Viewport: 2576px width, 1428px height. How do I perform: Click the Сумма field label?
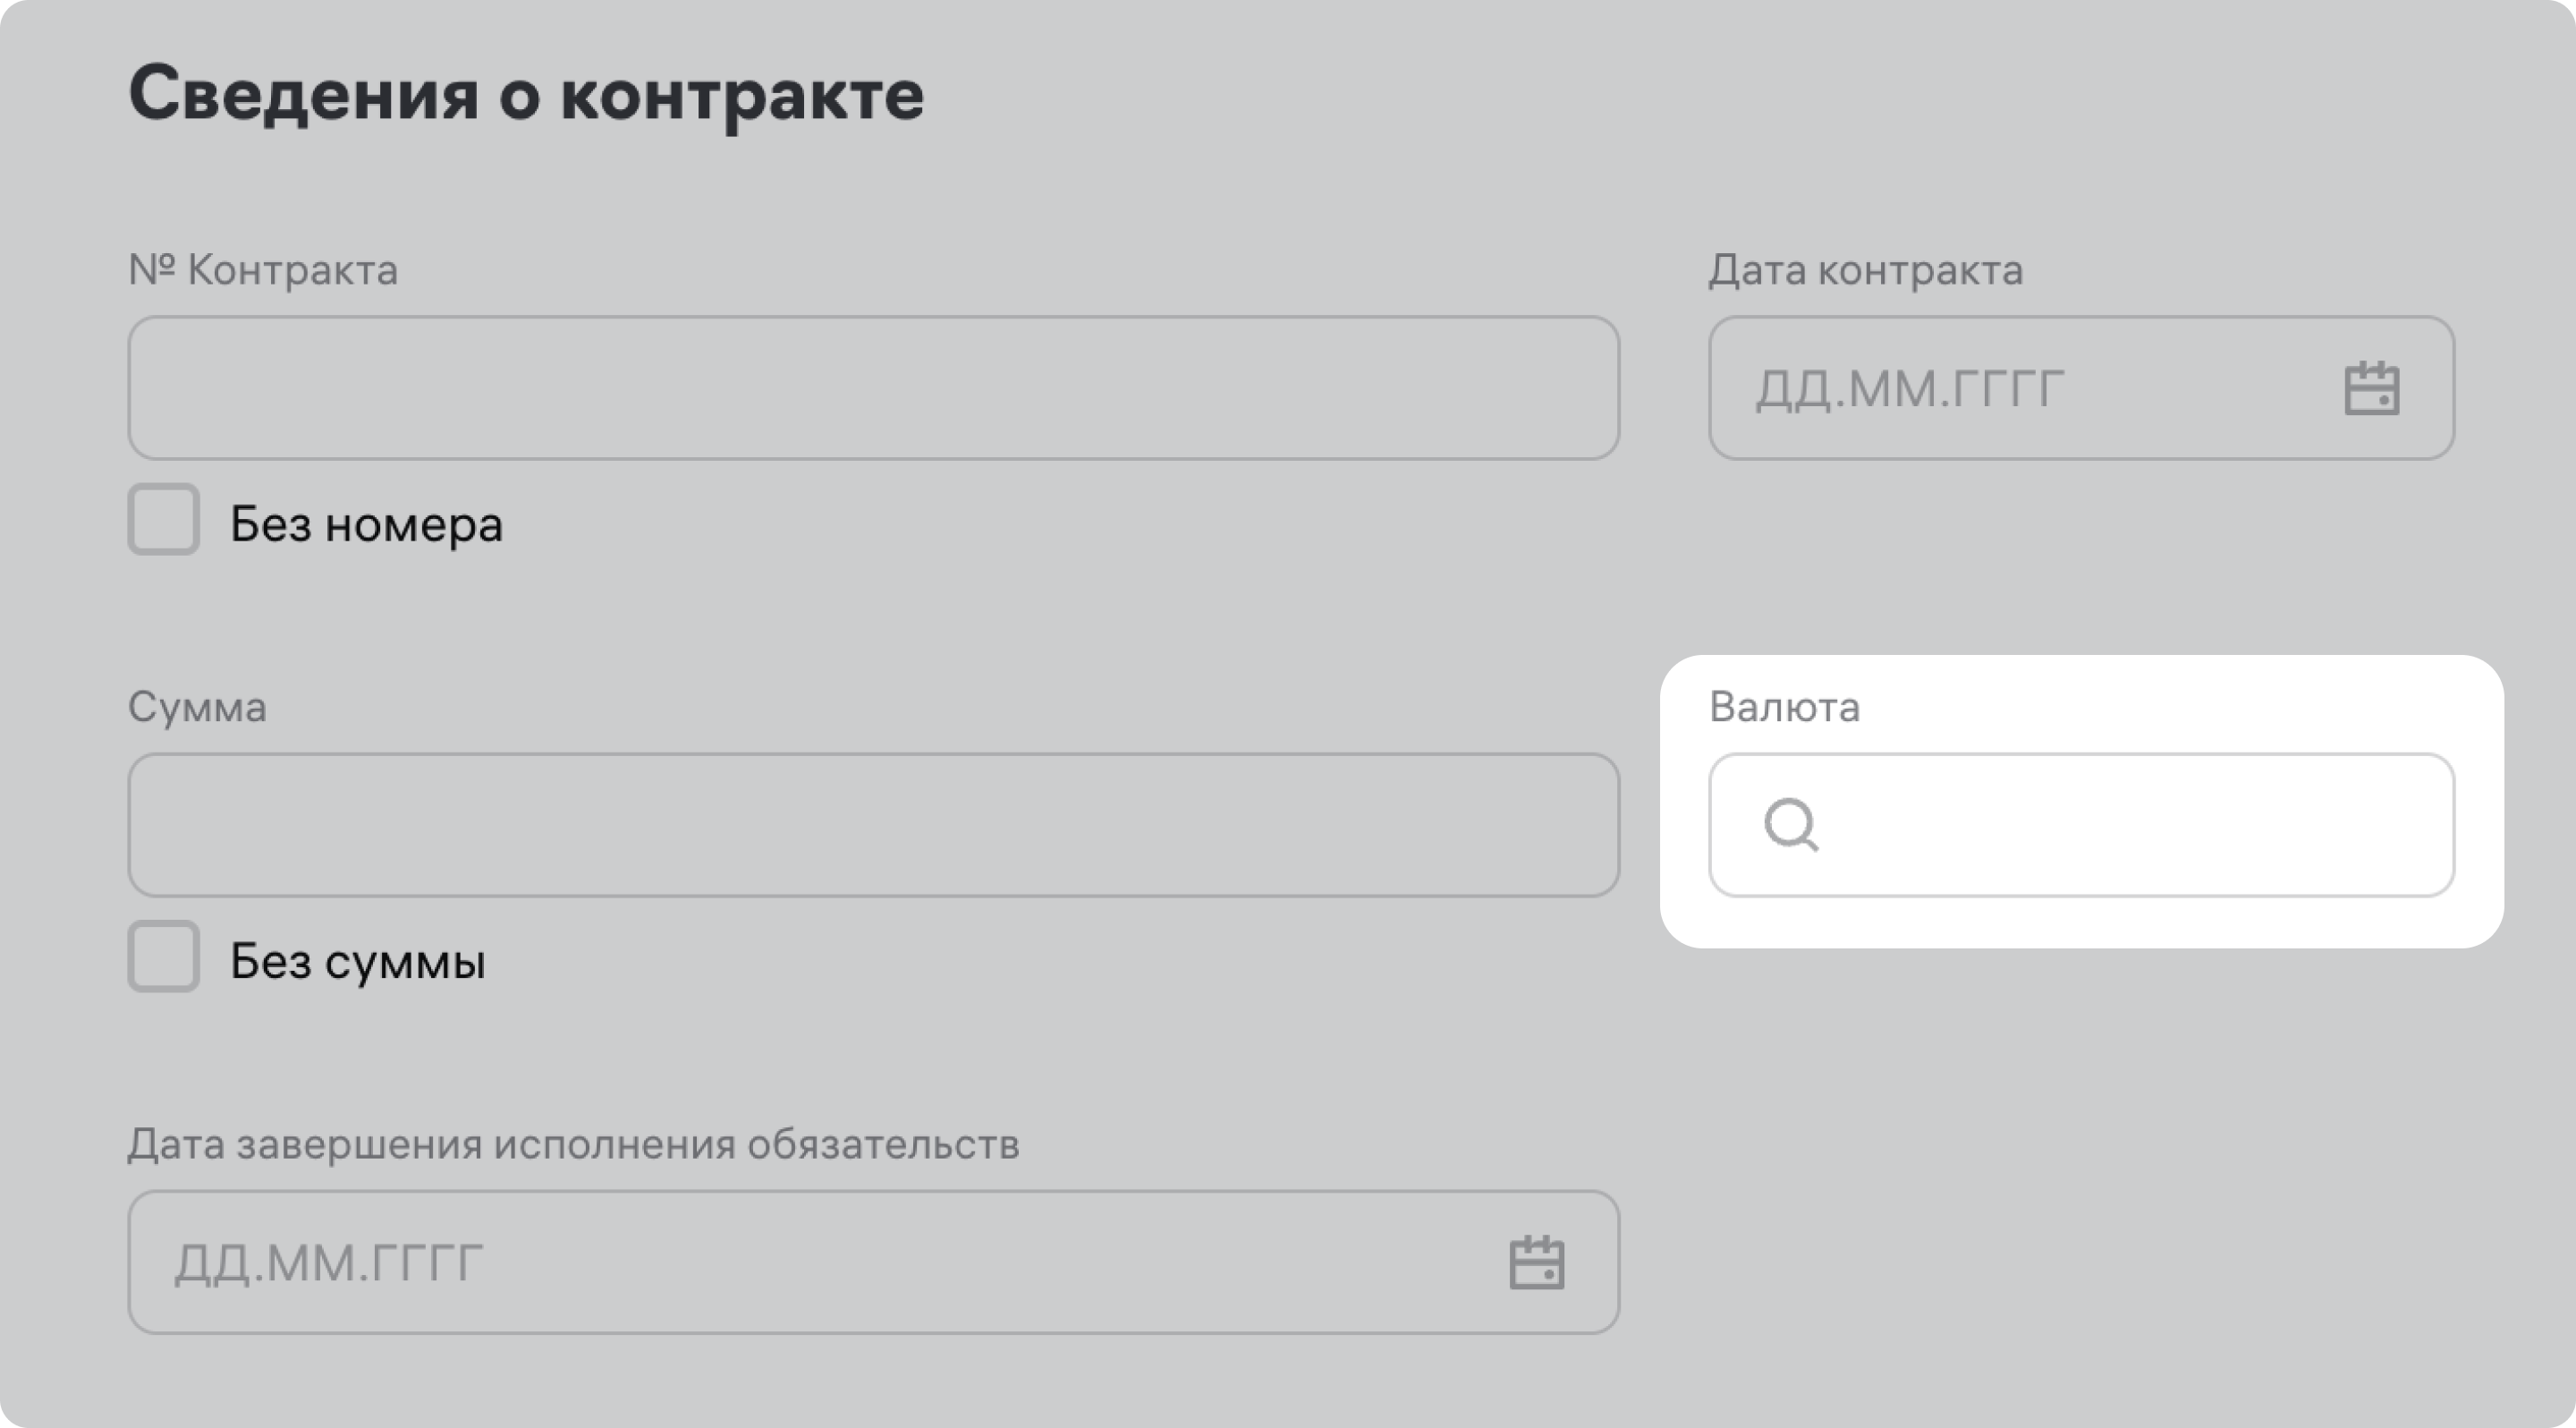(197, 707)
